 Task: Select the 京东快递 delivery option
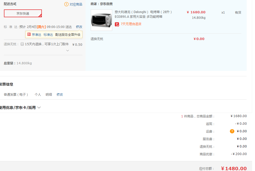click(x=23, y=13)
